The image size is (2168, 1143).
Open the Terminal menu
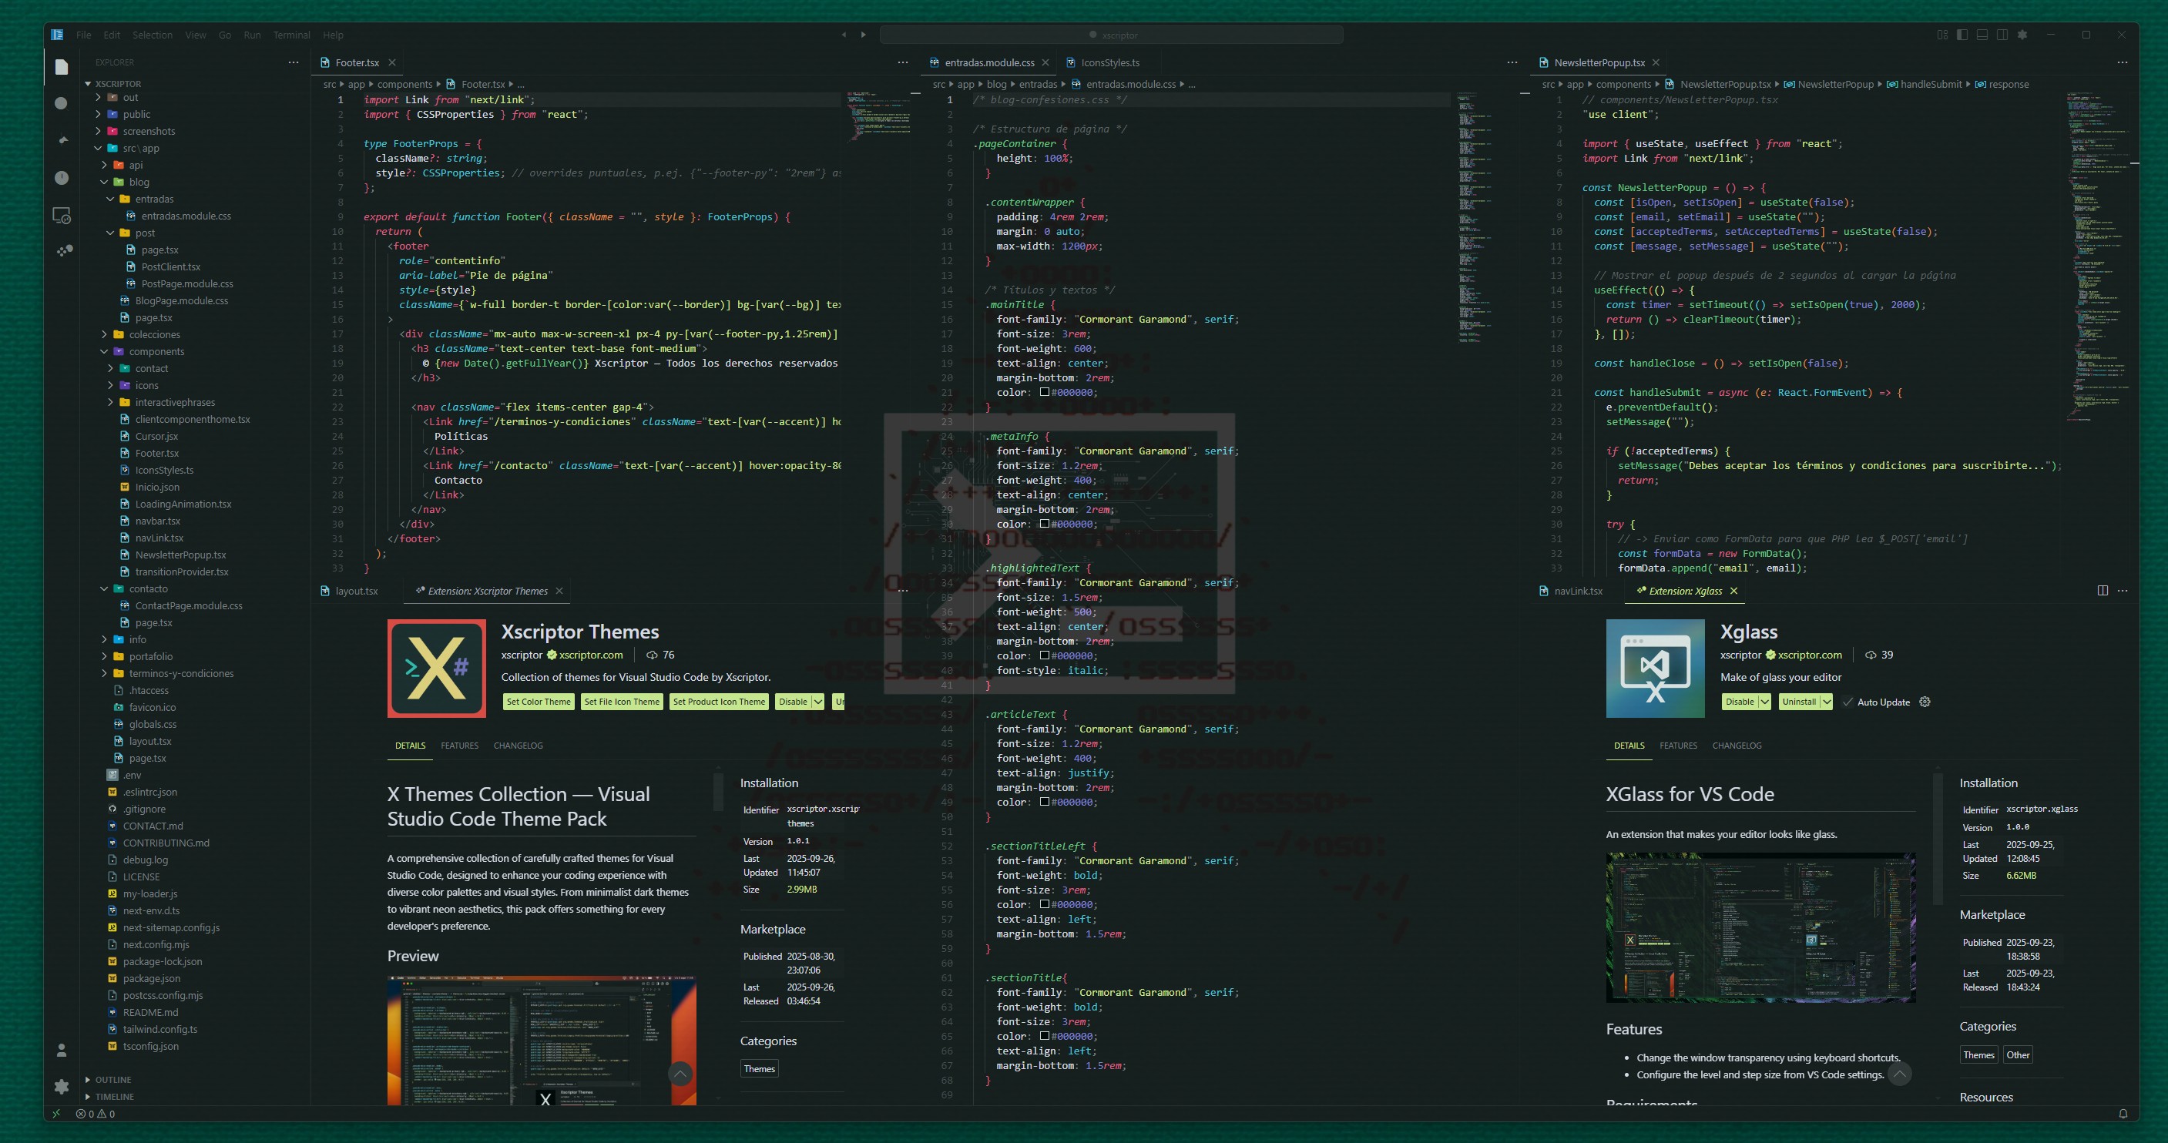point(291,35)
